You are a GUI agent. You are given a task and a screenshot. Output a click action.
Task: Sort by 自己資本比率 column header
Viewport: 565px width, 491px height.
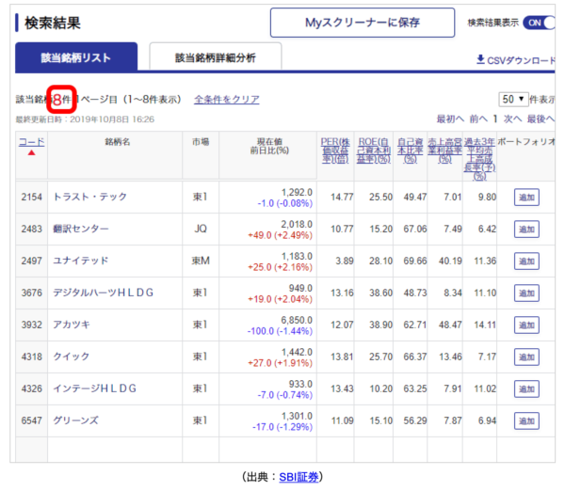tap(409, 148)
